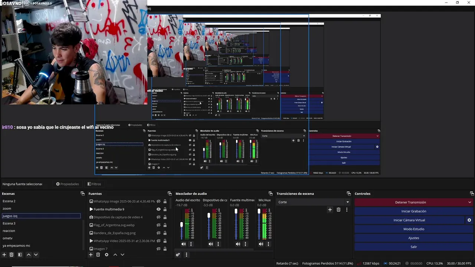Unlock the Fuente multimedia 9 source
The height and width of the screenshot is (267, 475).
[165, 209]
